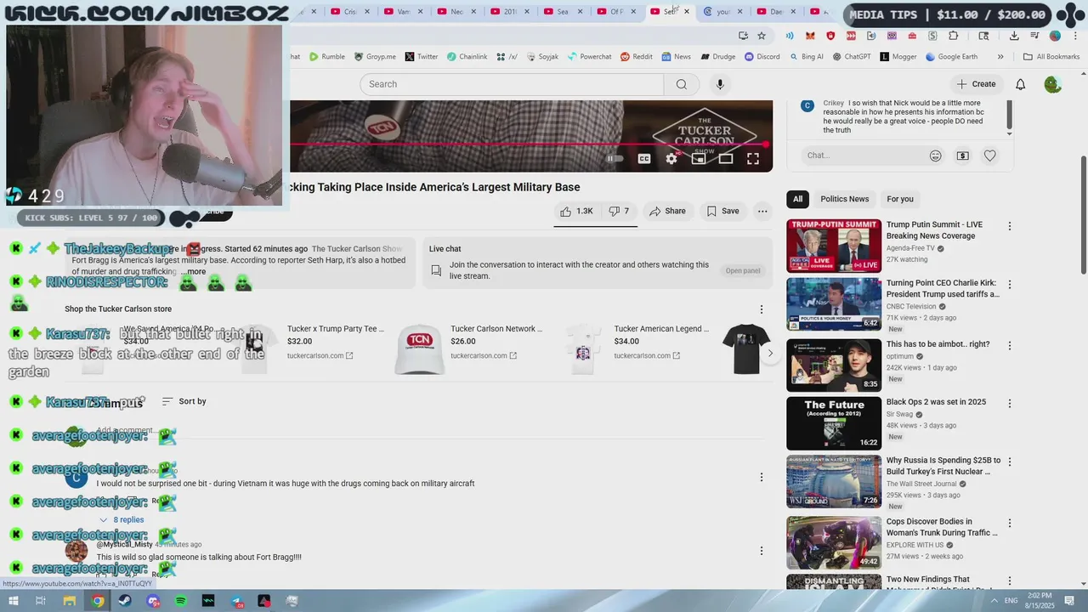This screenshot has width=1088, height=612.
Task: Open options for Black Ops 2 video
Action: [1010, 404]
